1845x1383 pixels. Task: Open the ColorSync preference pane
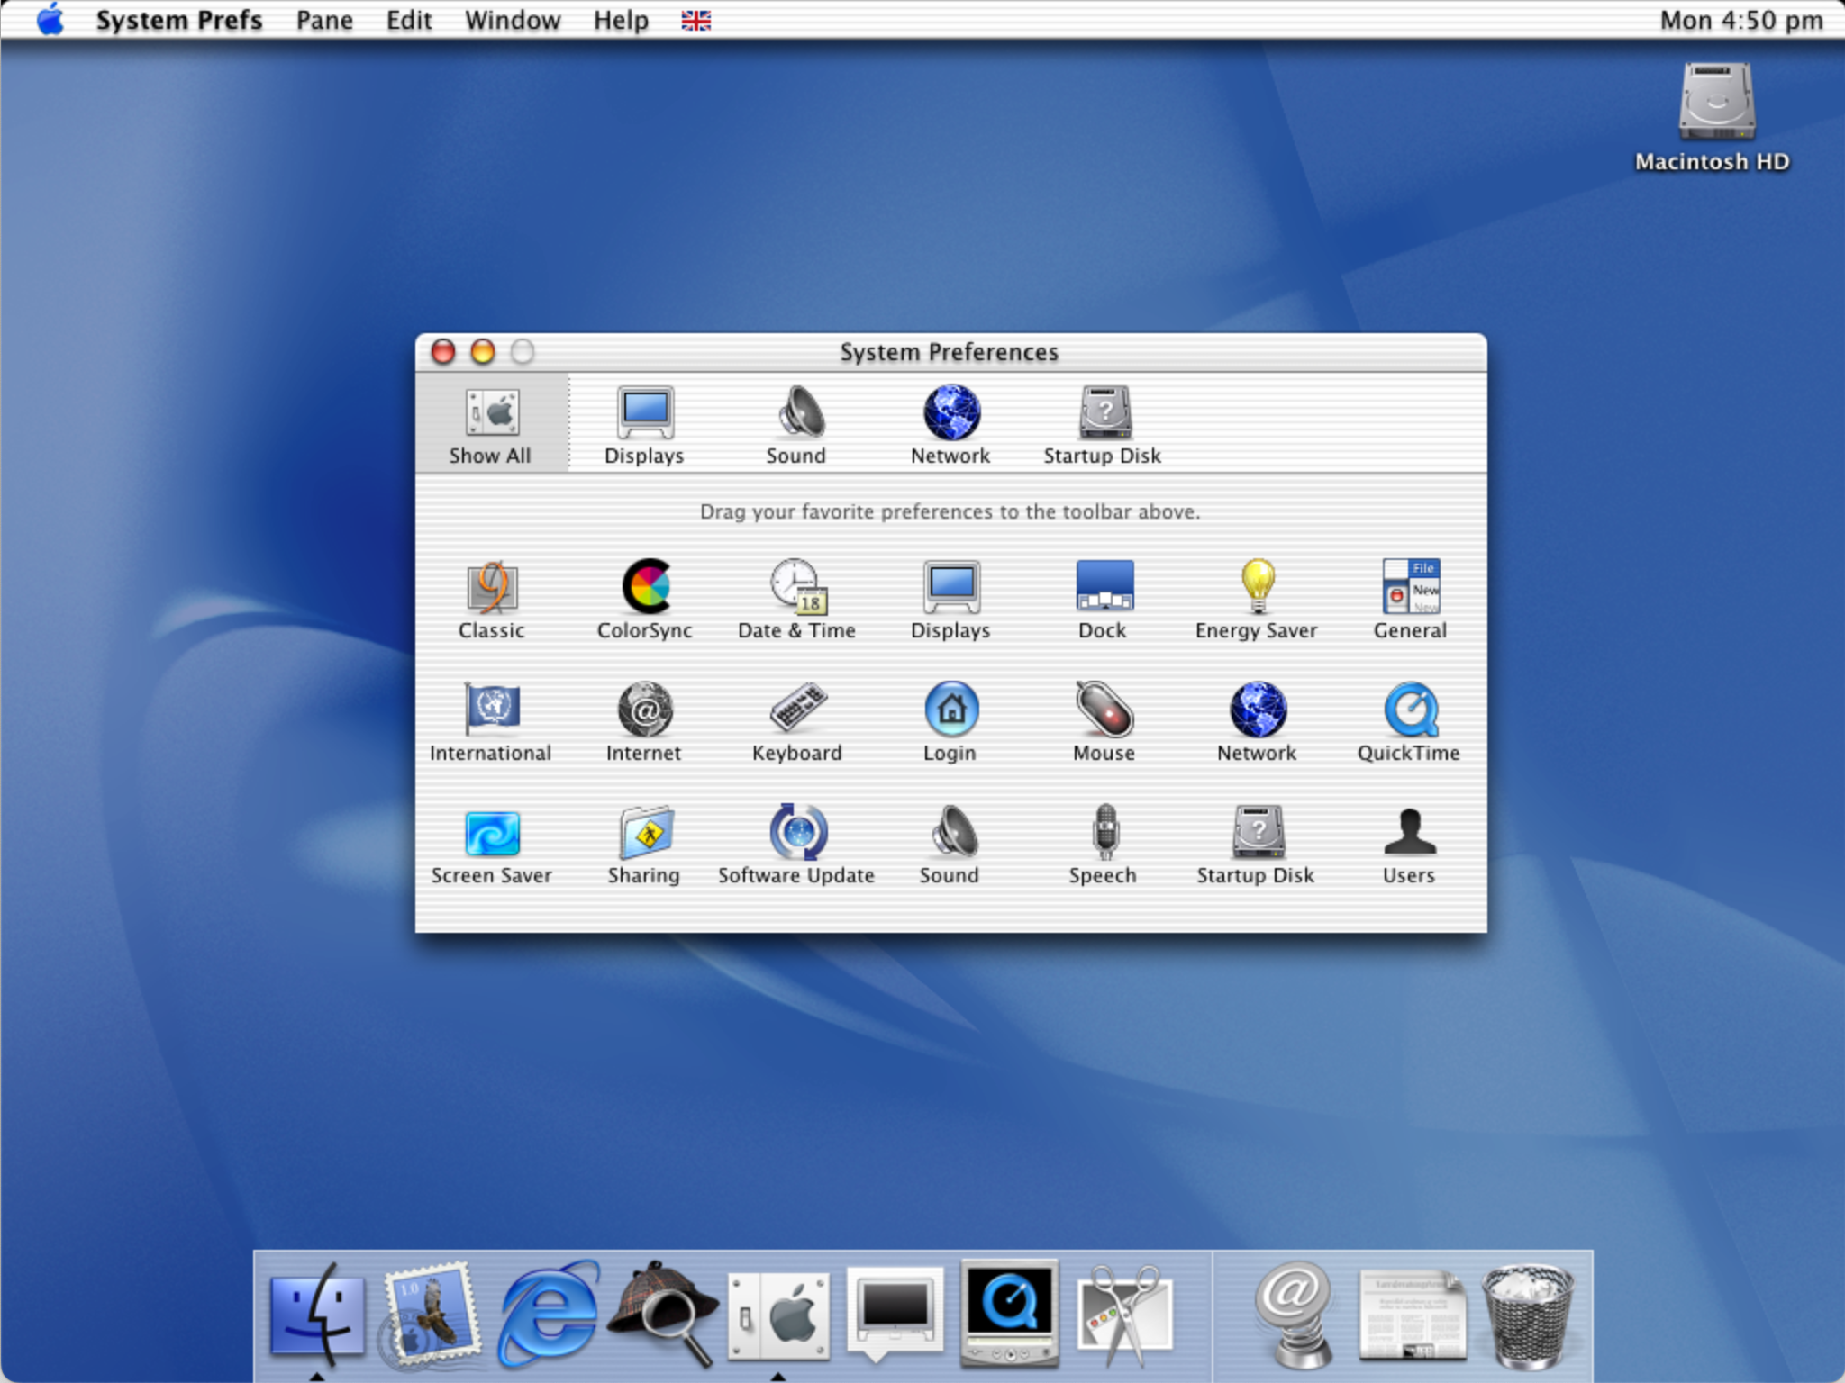coord(645,600)
